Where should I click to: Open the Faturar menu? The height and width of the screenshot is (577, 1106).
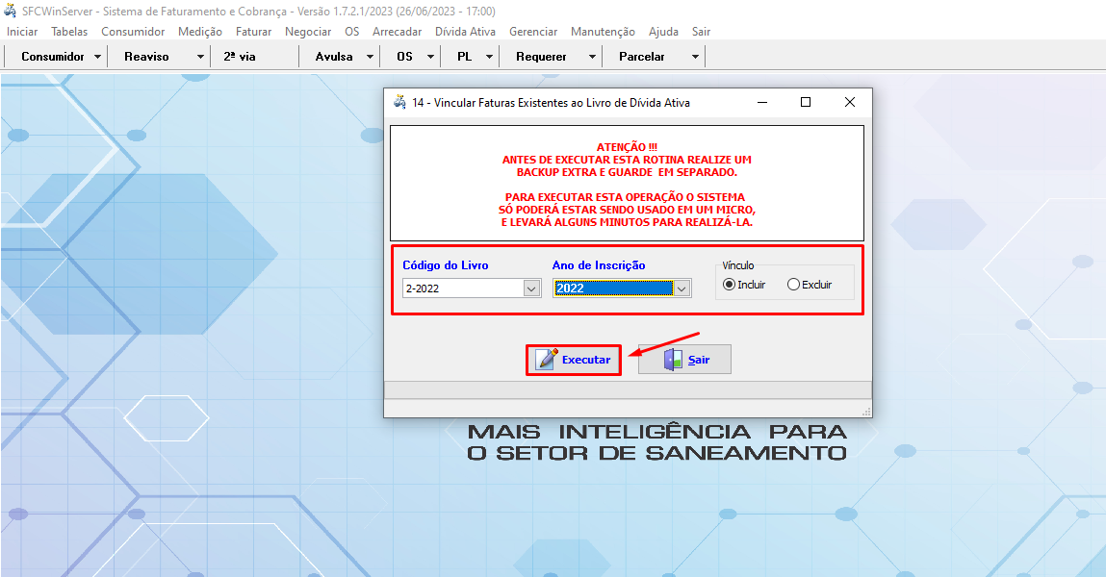pyautogui.click(x=253, y=32)
